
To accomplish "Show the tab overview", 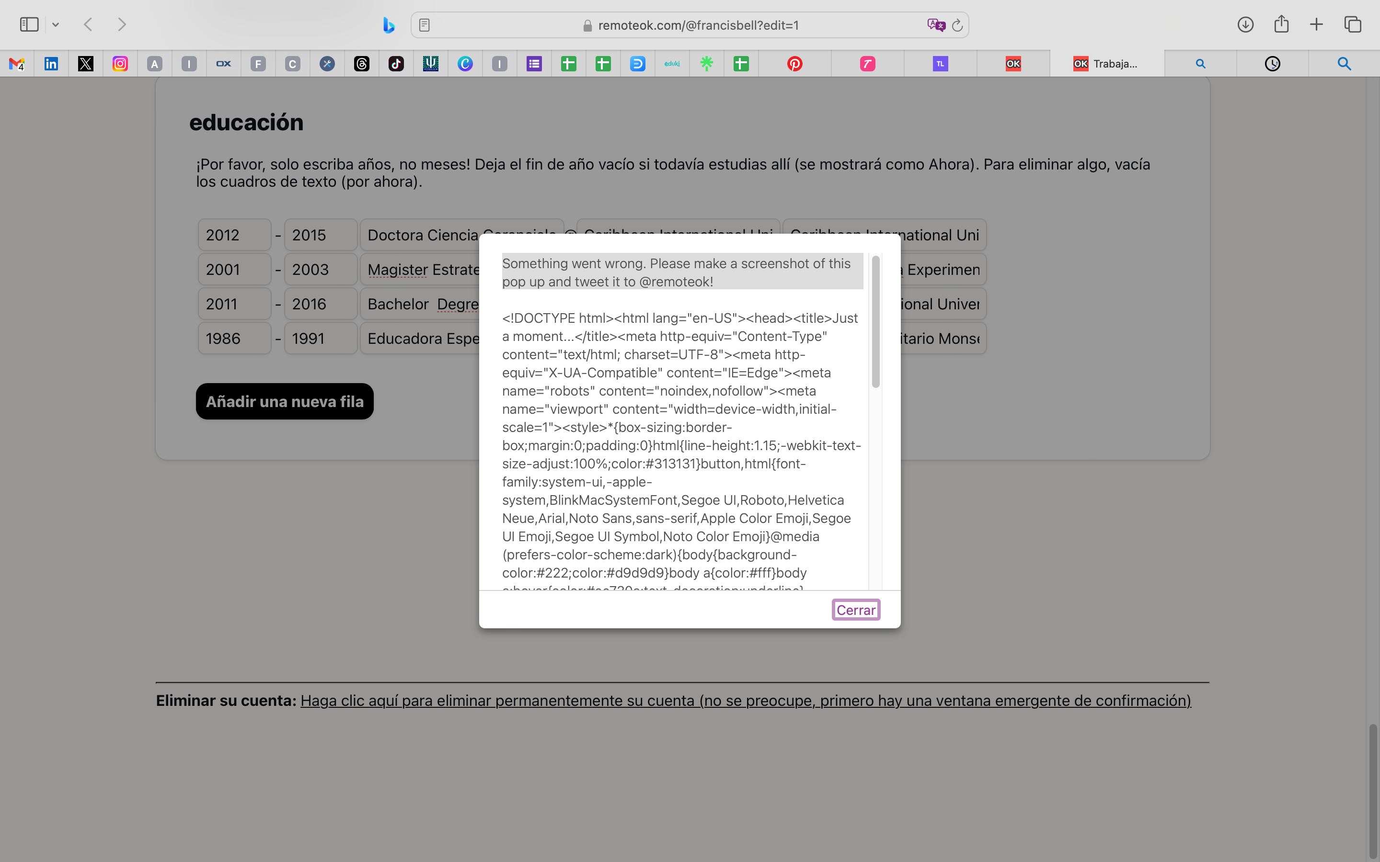I will [x=1353, y=24].
